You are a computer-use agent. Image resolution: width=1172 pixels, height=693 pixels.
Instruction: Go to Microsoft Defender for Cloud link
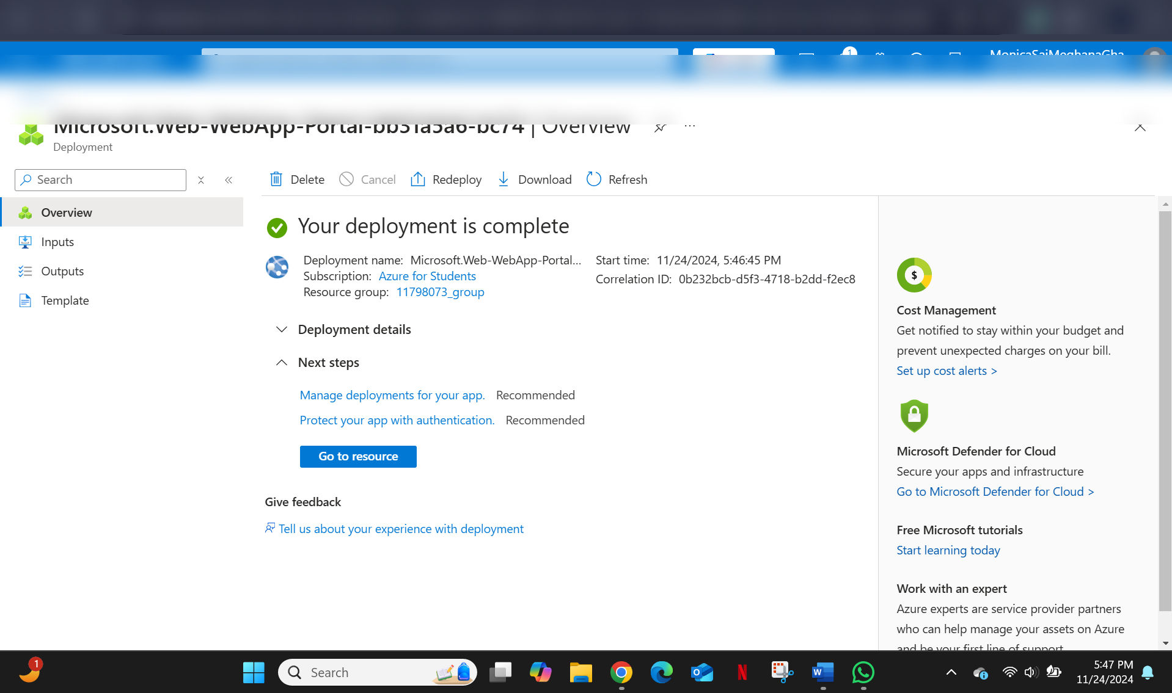(x=995, y=492)
